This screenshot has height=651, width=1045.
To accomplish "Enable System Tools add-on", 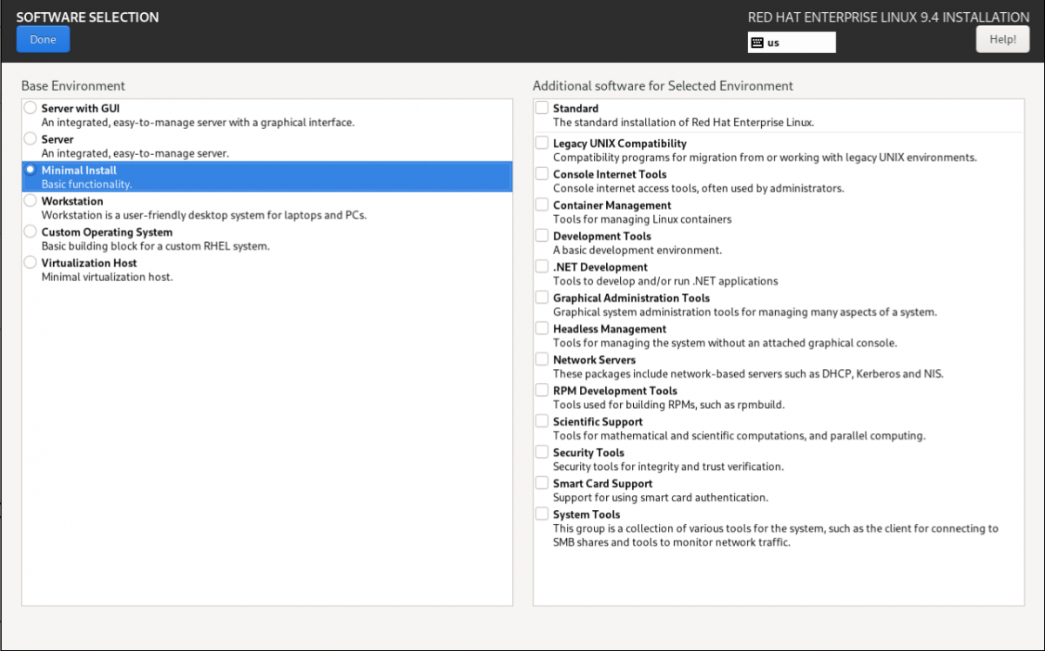I will (542, 513).
